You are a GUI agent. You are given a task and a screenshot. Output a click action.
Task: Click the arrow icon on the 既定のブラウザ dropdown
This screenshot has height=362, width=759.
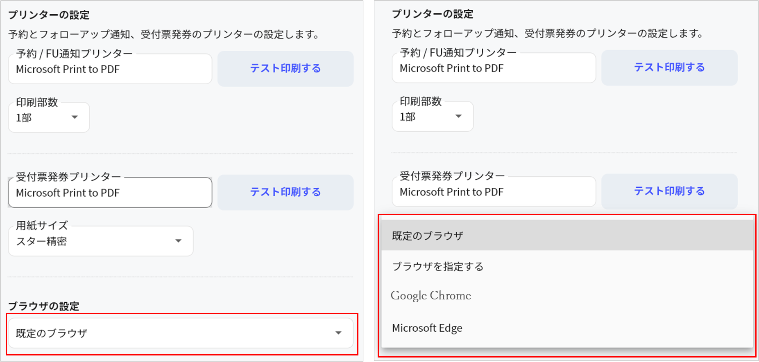click(x=338, y=333)
